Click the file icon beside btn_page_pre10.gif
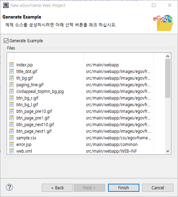178x197 pixels. [11, 111]
